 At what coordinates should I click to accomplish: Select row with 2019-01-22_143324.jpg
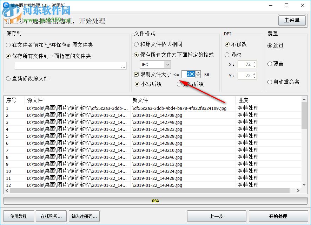[x=153, y=171]
